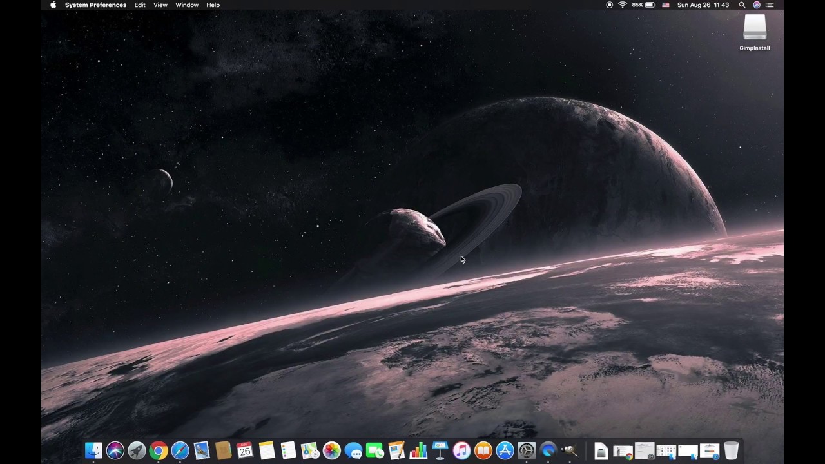The width and height of the screenshot is (825, 464).
Task: Open QuickTime Player in the dock
Action: 548,450
